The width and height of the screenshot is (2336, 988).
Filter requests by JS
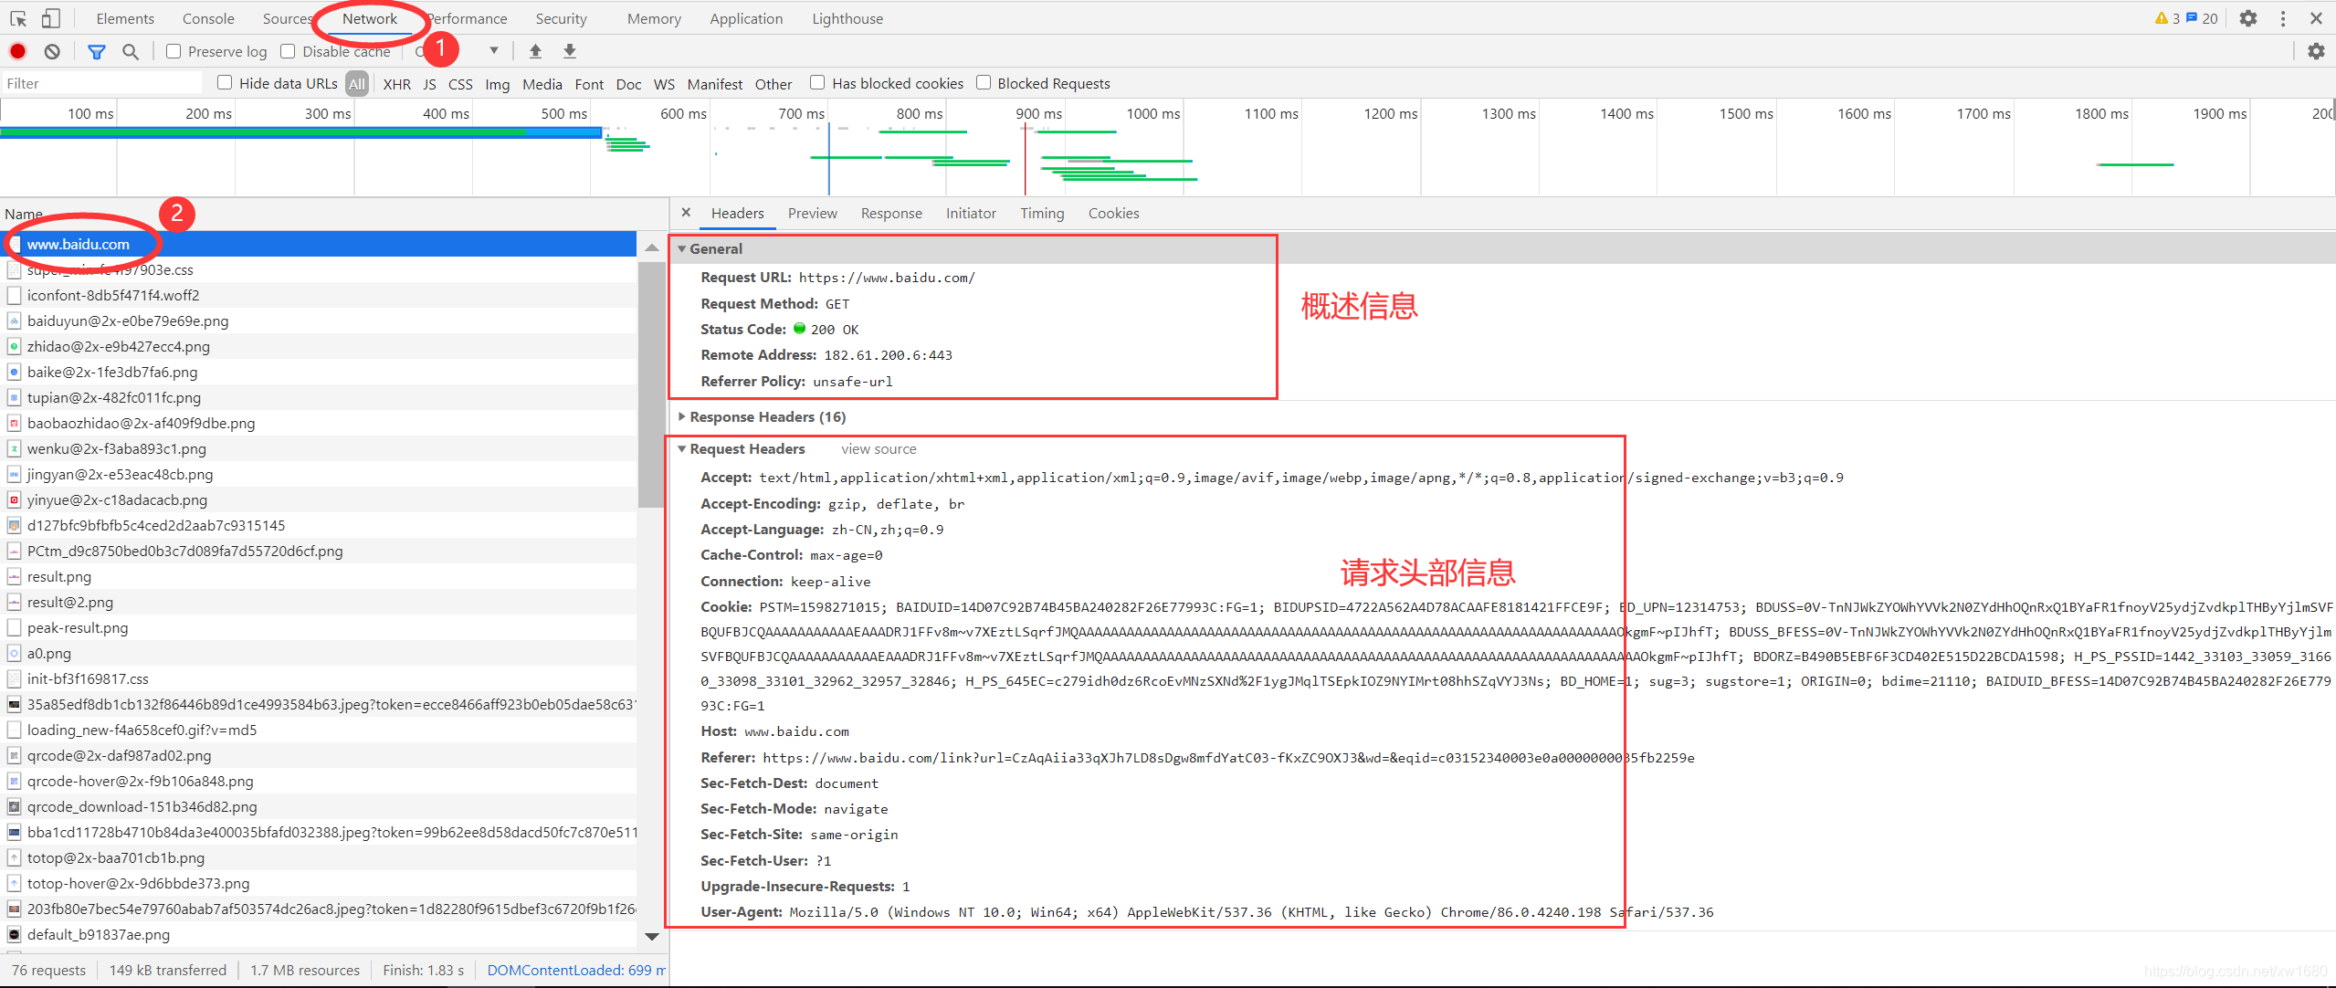point(429,84)
